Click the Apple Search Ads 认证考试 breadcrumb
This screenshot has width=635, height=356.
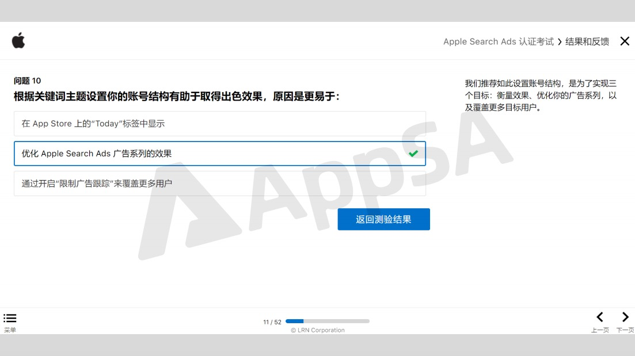coord(499,41)
